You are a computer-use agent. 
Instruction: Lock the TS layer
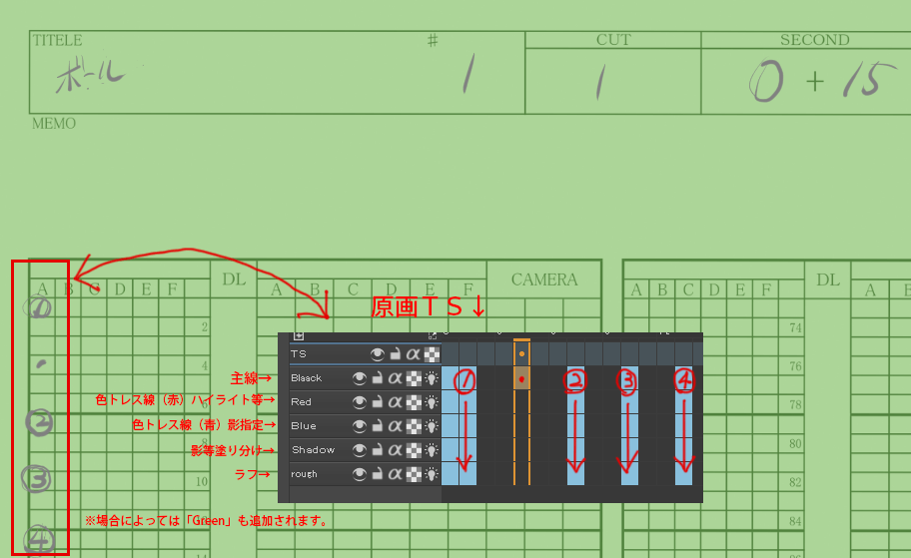[x=396, y=353]
